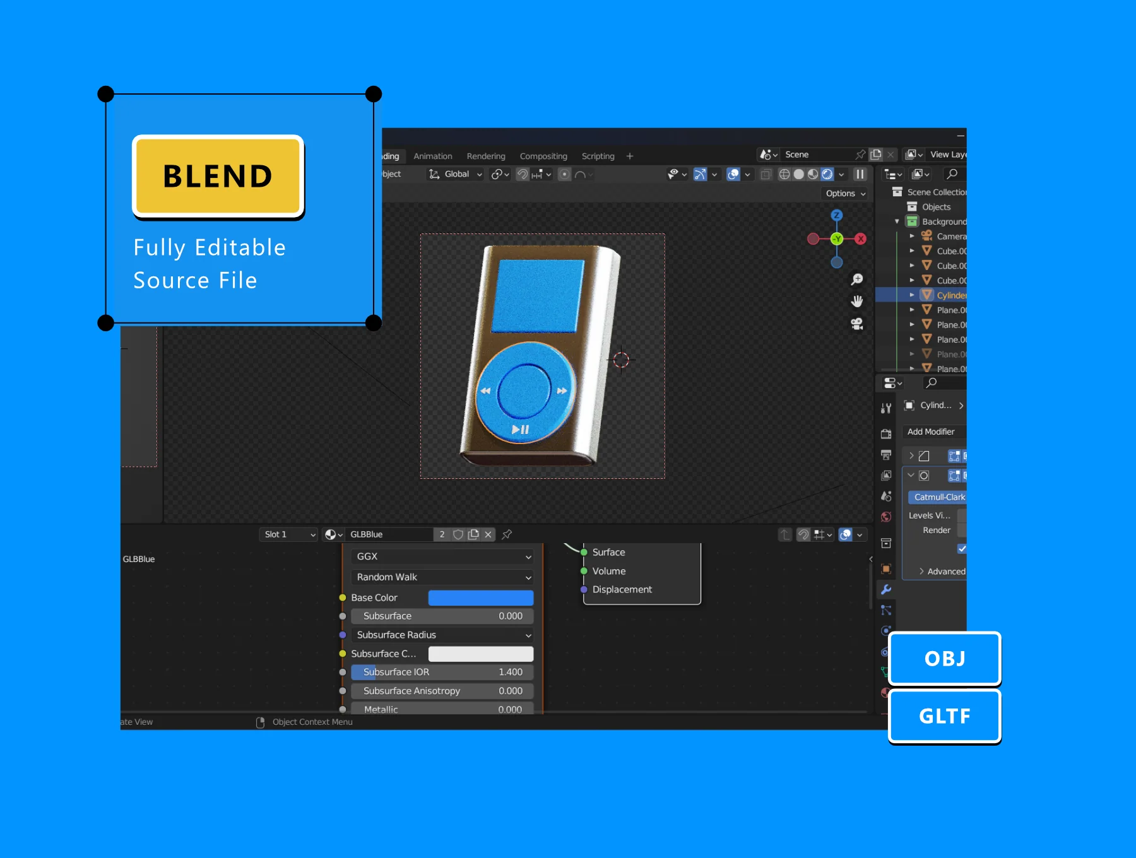The width and height of the screenshot is (1136, 858).
Task: Toggle camera view with the camera gizmo icon
Action: [x=857, y=324]
